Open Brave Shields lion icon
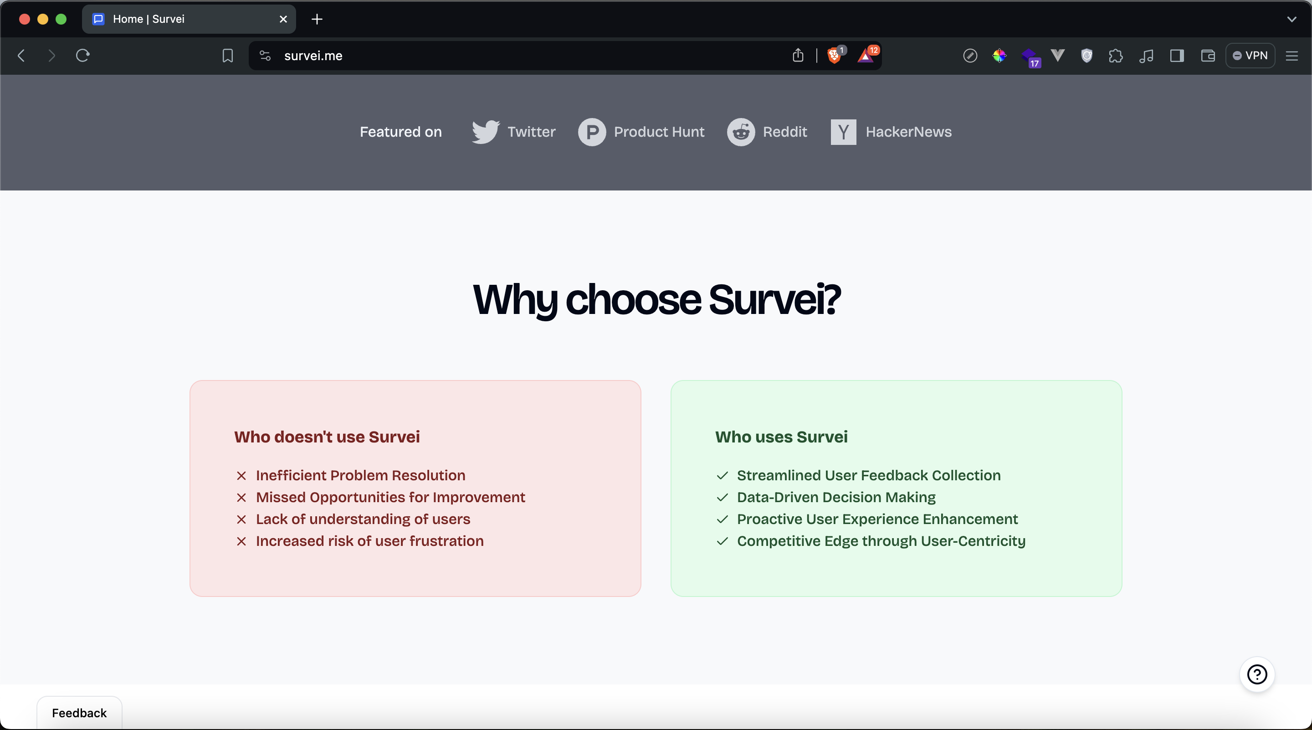 [x=835, y=55]
